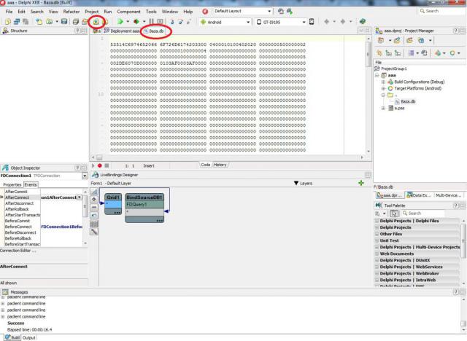467x341 pixels.
Task: Expand the a.pas node in Project Manager
Action: pyautogui.click(x=383, y=109)
